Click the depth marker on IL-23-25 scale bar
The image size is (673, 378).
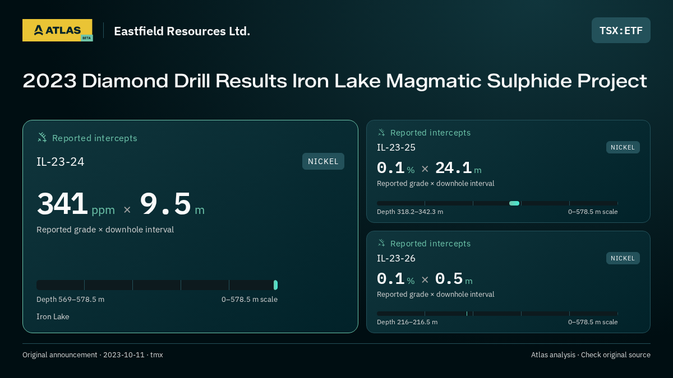click(514, 203)
